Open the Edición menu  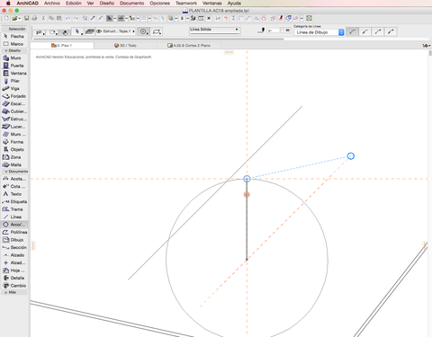tap(74, 4)
